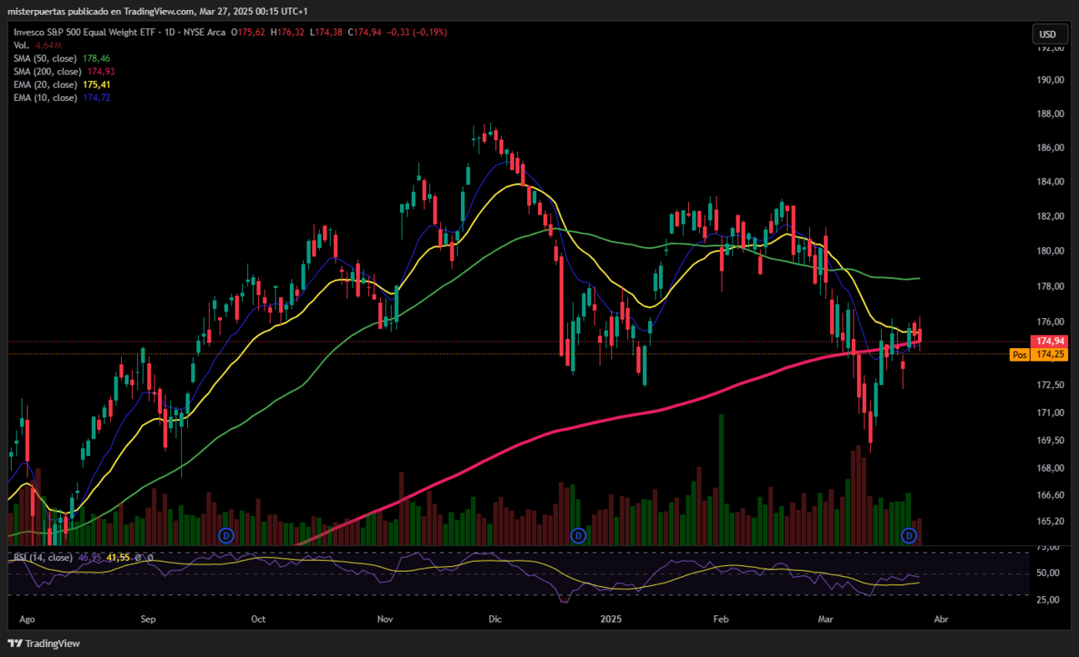Click the Oct label on the time axis

pos(258,619)
